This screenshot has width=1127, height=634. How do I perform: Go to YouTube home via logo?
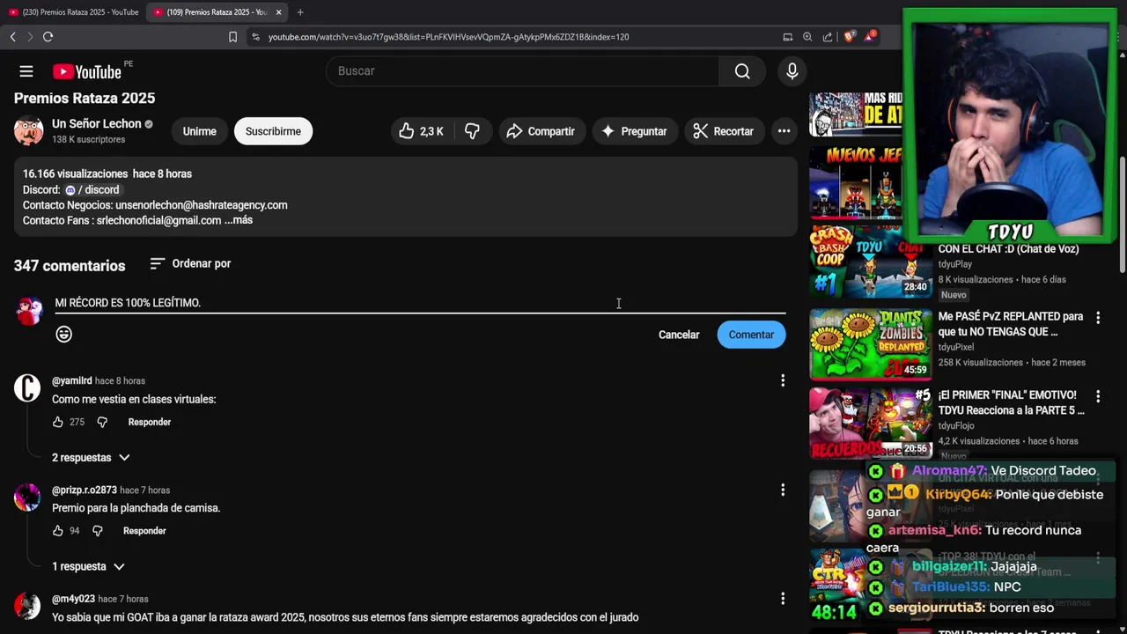[86, 71]
